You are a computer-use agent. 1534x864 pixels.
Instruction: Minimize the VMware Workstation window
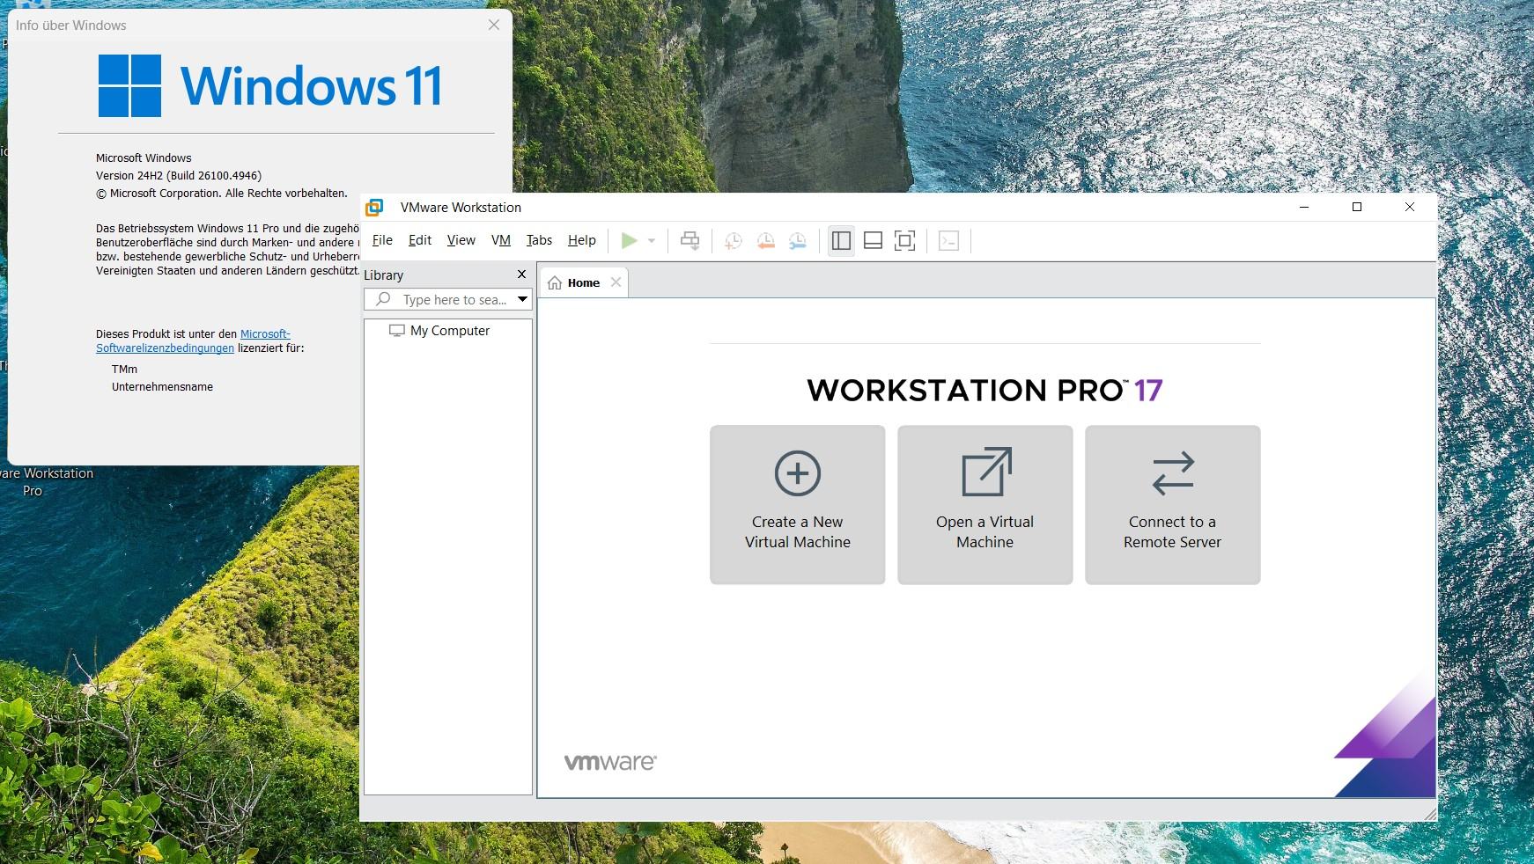pos(1304,207)
